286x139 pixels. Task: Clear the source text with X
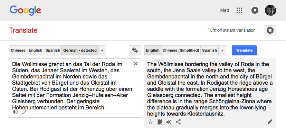pos(136,64)
